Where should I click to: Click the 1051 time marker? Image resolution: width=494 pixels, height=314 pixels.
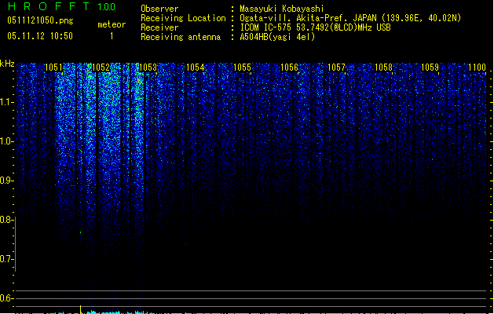pos(54,68)
